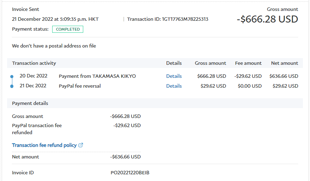Click the Payment details section header
Screen dimensions: 310x181
coord(30,103)
